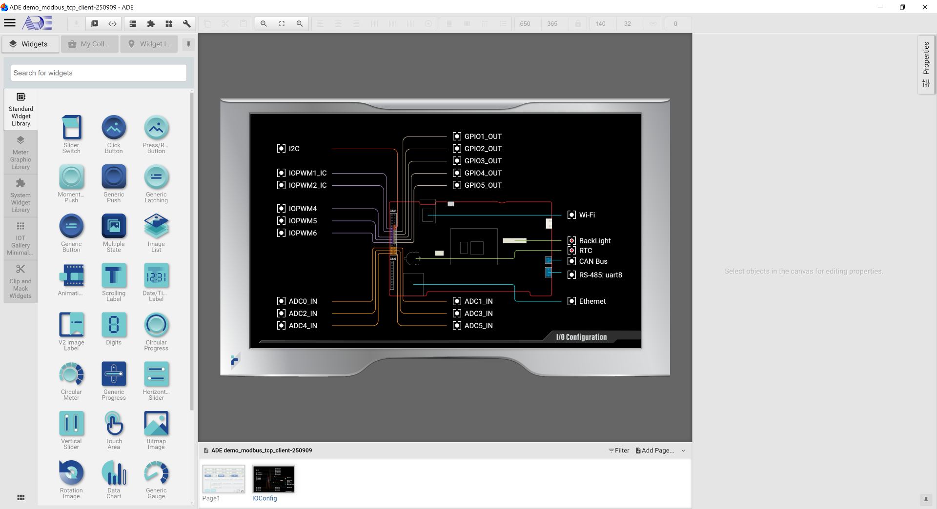Toggle the Wi-Fi radio button

(571, 215)
